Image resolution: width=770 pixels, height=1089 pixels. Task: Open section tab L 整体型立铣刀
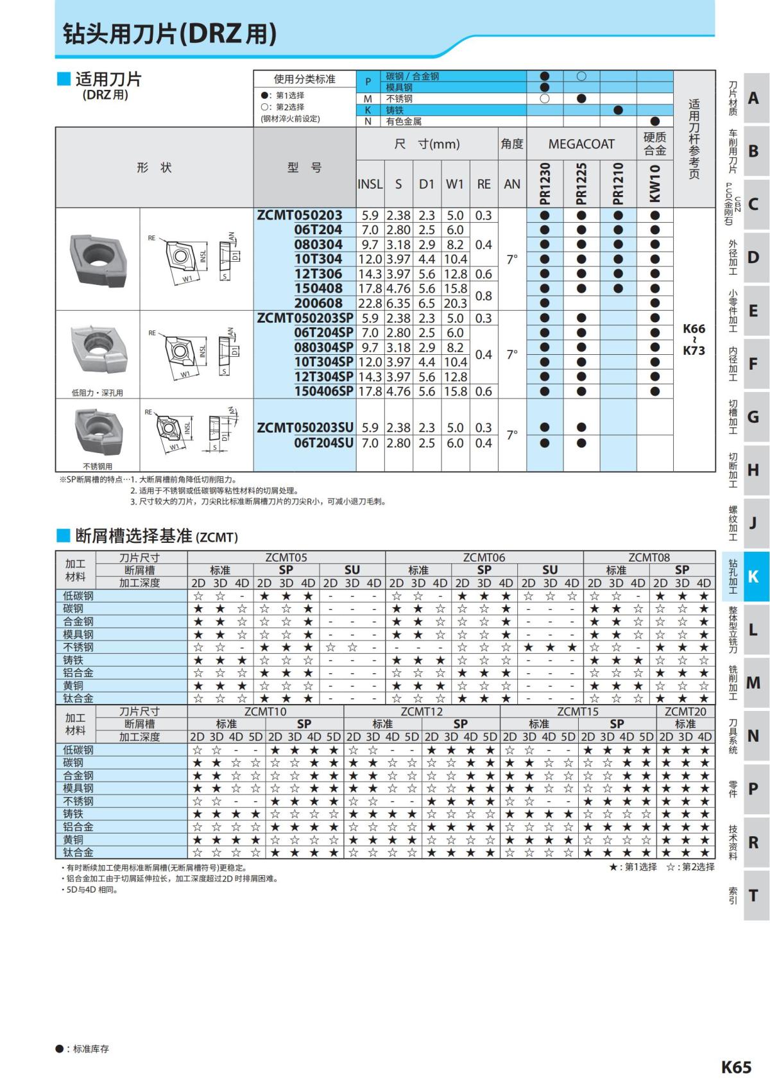(x=747, y=630)
